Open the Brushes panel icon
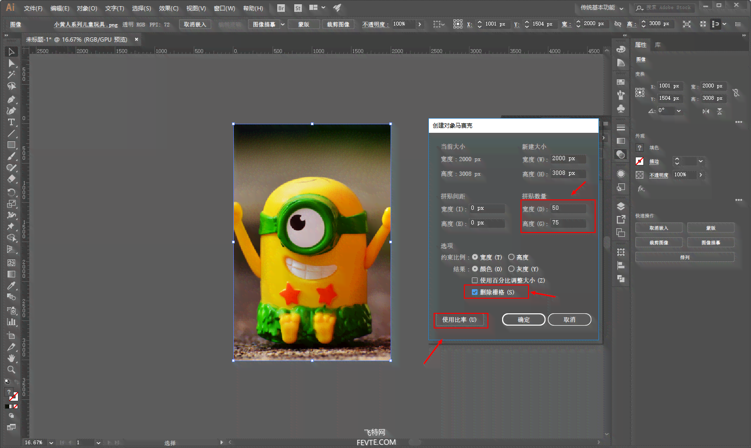This screenshot has height=448, width=751. point(621,95)
